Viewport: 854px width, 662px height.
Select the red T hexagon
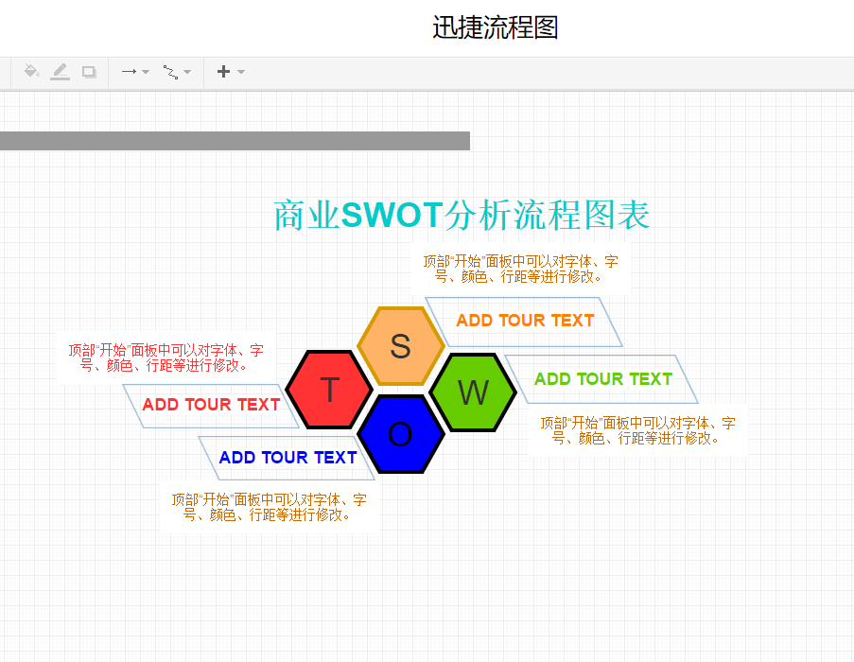pyautogui.click(x=329, y=390)
